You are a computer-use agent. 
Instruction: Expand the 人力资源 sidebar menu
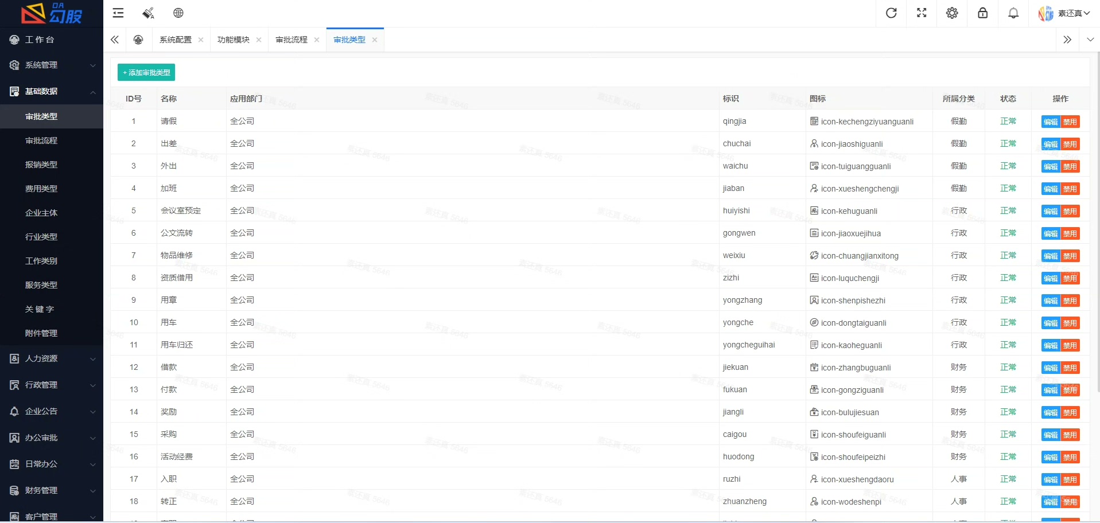click(x=52, y=359)
